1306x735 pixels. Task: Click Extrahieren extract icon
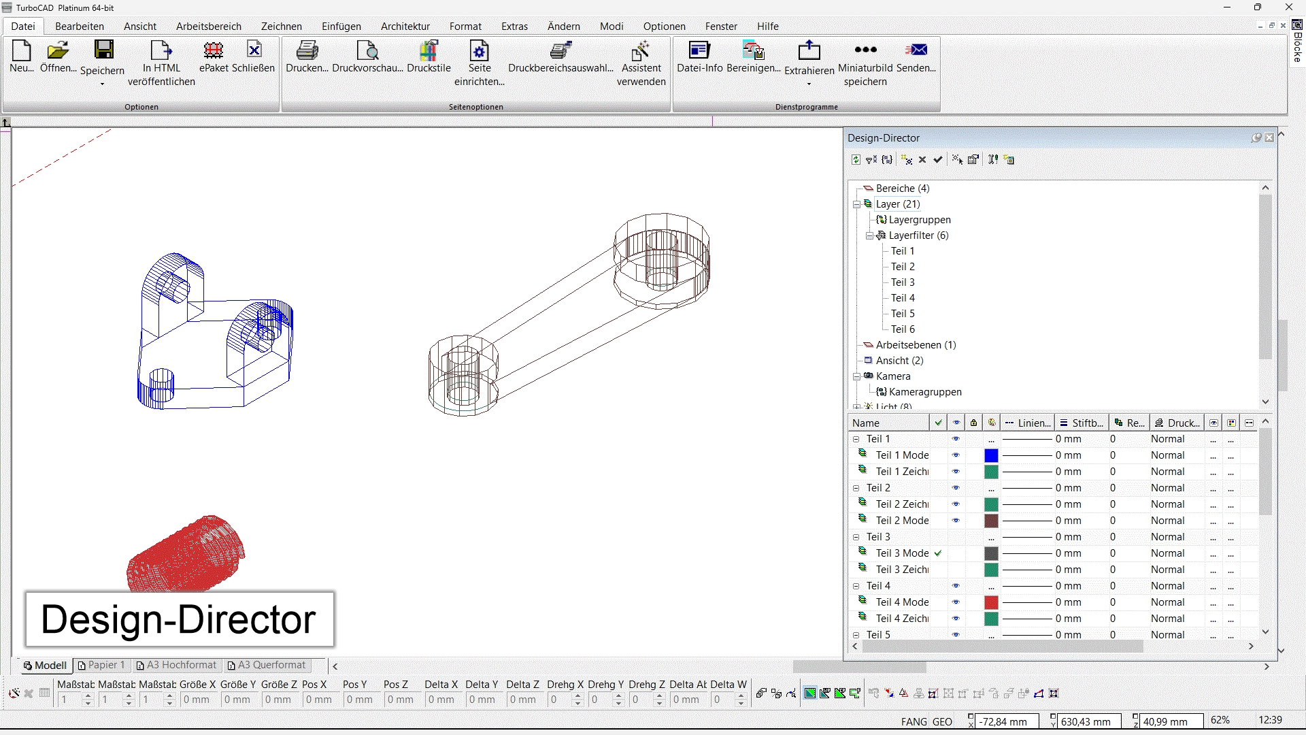[x=809, y=51]
